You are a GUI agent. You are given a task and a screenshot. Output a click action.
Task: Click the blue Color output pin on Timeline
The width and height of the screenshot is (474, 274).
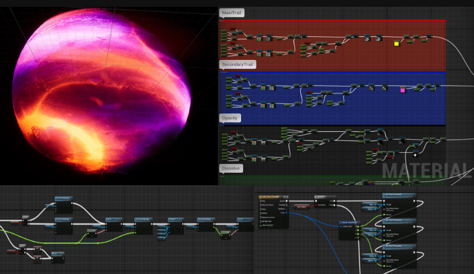286,213
